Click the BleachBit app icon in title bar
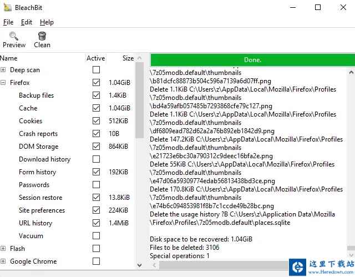Viewport: 355px width, 277px height. [x=7, y=7]
